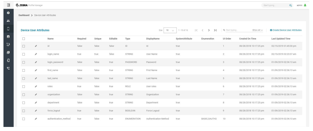Check the select-all checkbox in table header

click(23, 39)
